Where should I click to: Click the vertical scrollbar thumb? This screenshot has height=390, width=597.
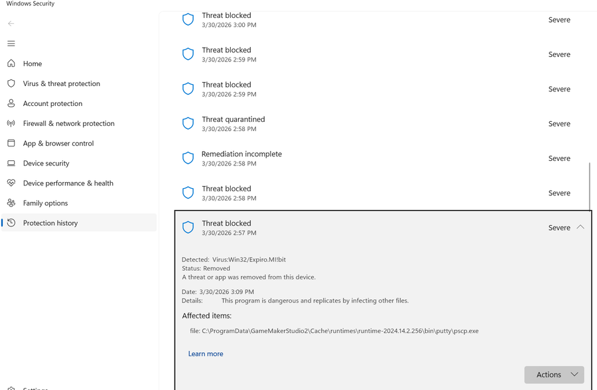point(590,184)
